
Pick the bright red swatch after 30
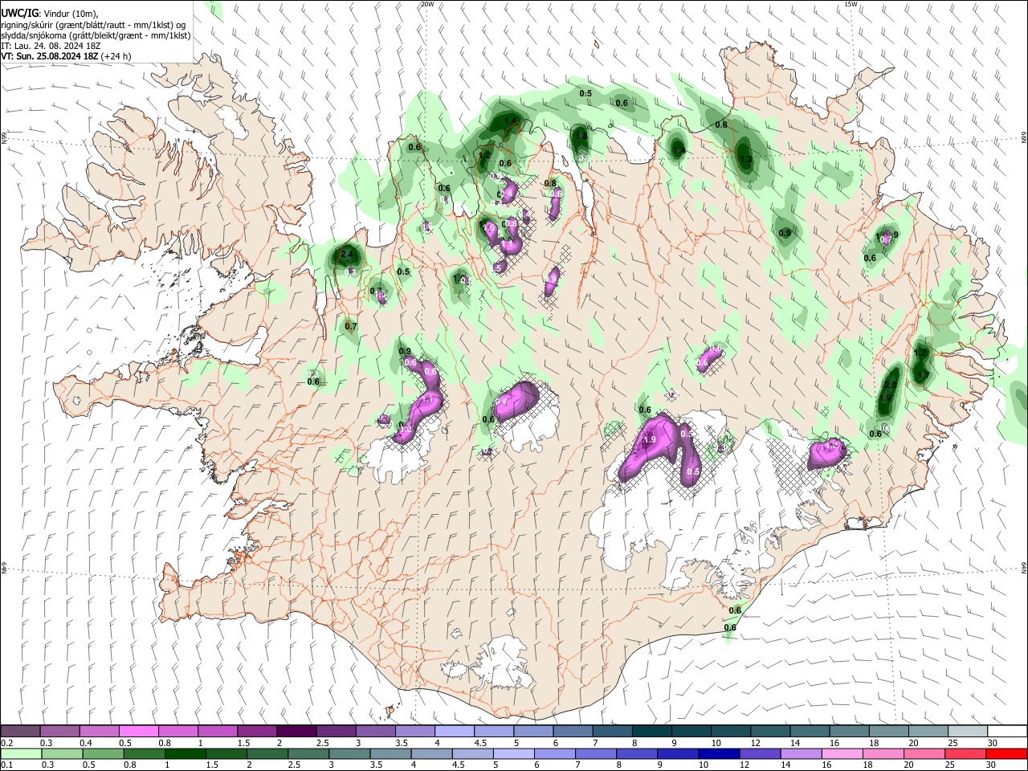point(1007,753)
